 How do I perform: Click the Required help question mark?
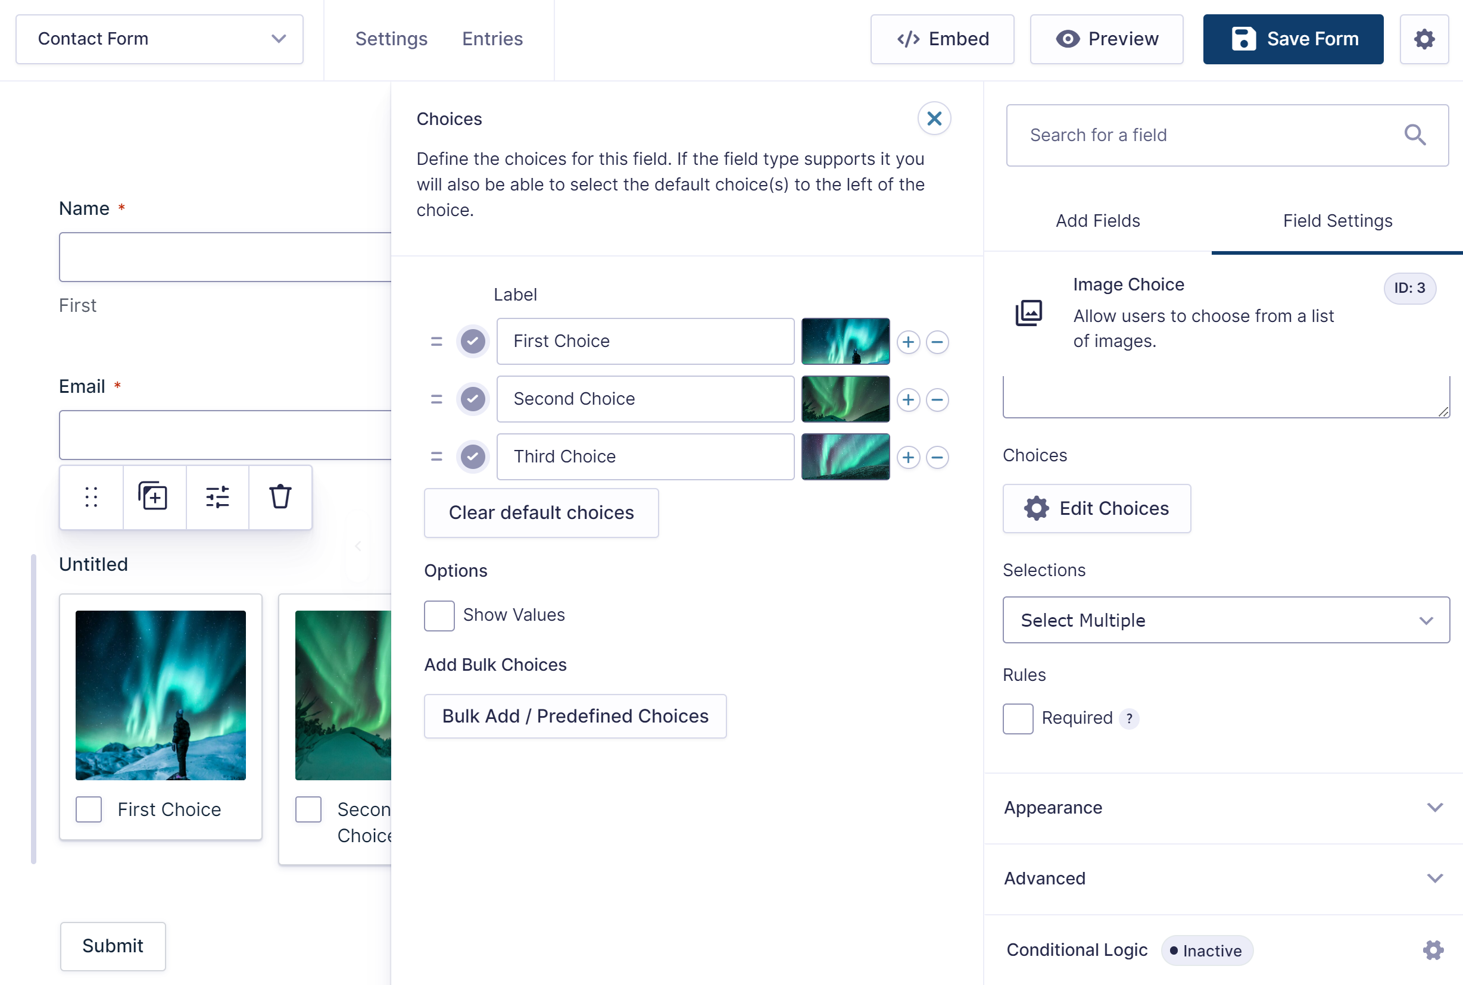[1129, 718]
